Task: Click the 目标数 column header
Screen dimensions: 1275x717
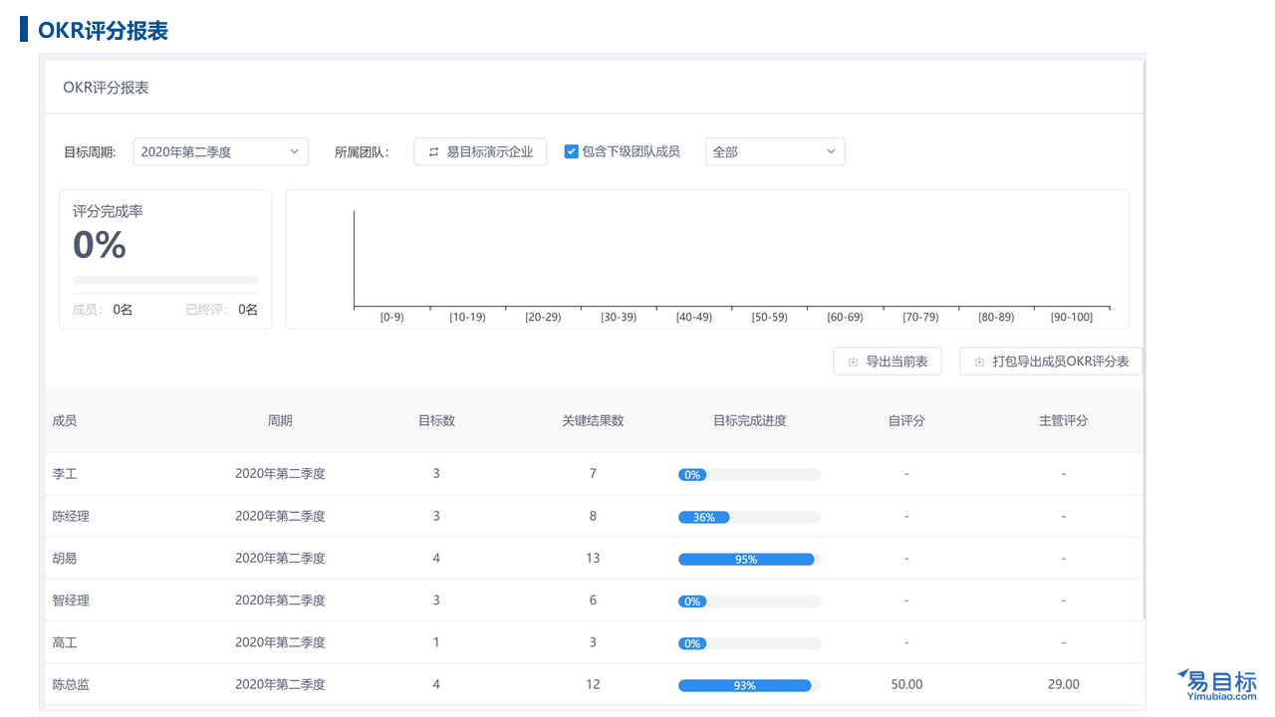Action: pos(436,420)
